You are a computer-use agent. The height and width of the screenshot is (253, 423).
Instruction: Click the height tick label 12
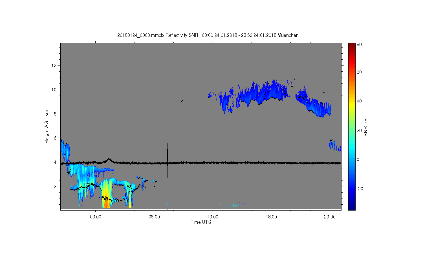(x=54, y=65)
